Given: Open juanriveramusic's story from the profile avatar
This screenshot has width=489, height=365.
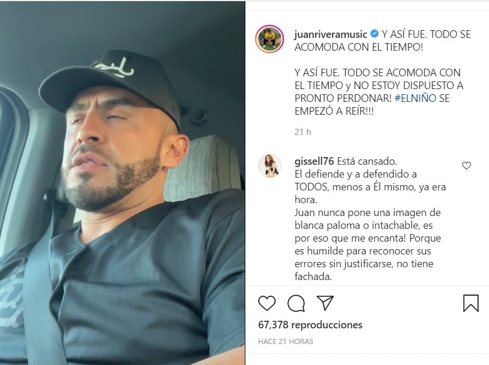Looking at the screenshot, I should coord(269,39).
